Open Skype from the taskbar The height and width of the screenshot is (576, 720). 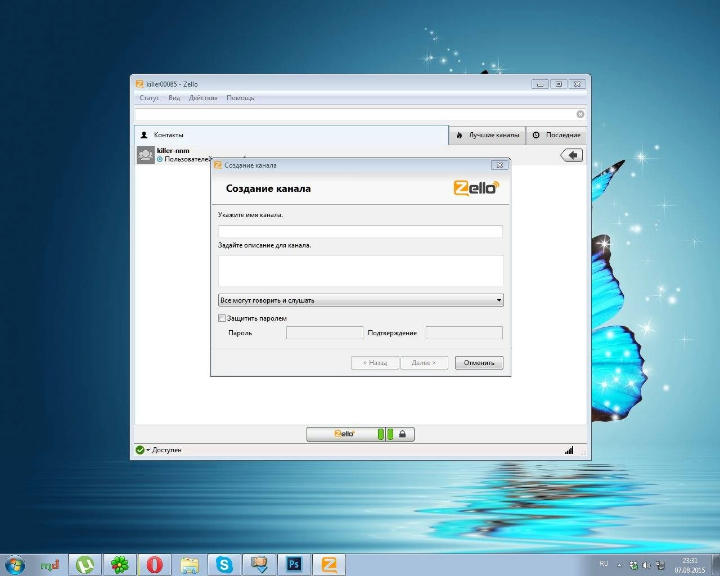(x=224, y=564)
